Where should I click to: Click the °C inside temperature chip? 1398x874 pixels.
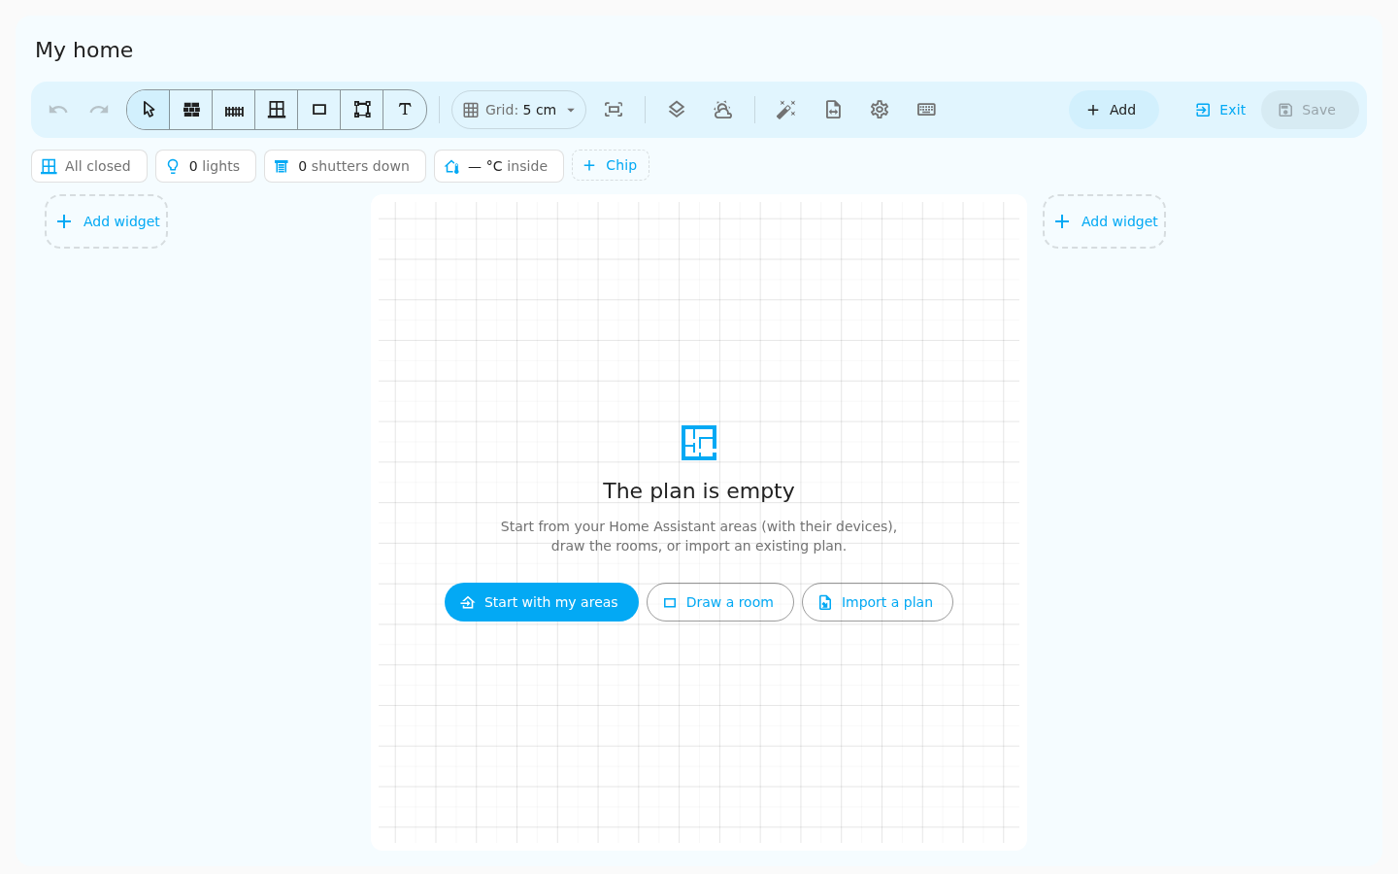point(499,166)
